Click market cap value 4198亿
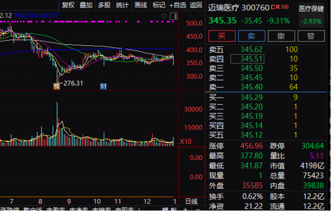Image resolution: width=331 pixels, height=211 pixels. (312, 166)
